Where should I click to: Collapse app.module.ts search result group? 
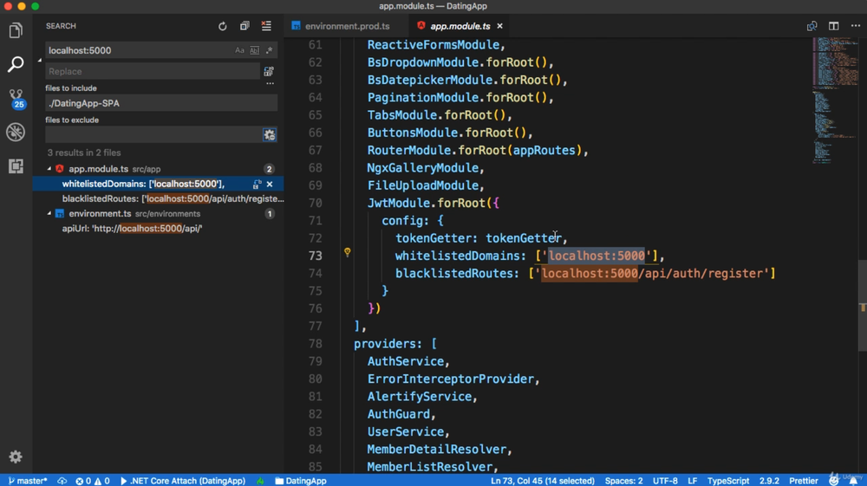click(x=49, y=169)
